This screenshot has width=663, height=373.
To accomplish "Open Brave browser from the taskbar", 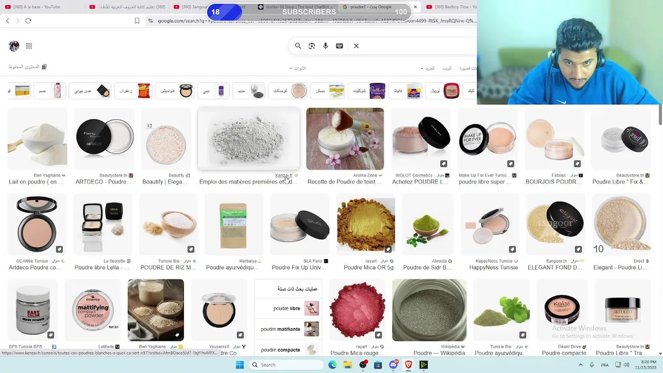I will (409, 365).
